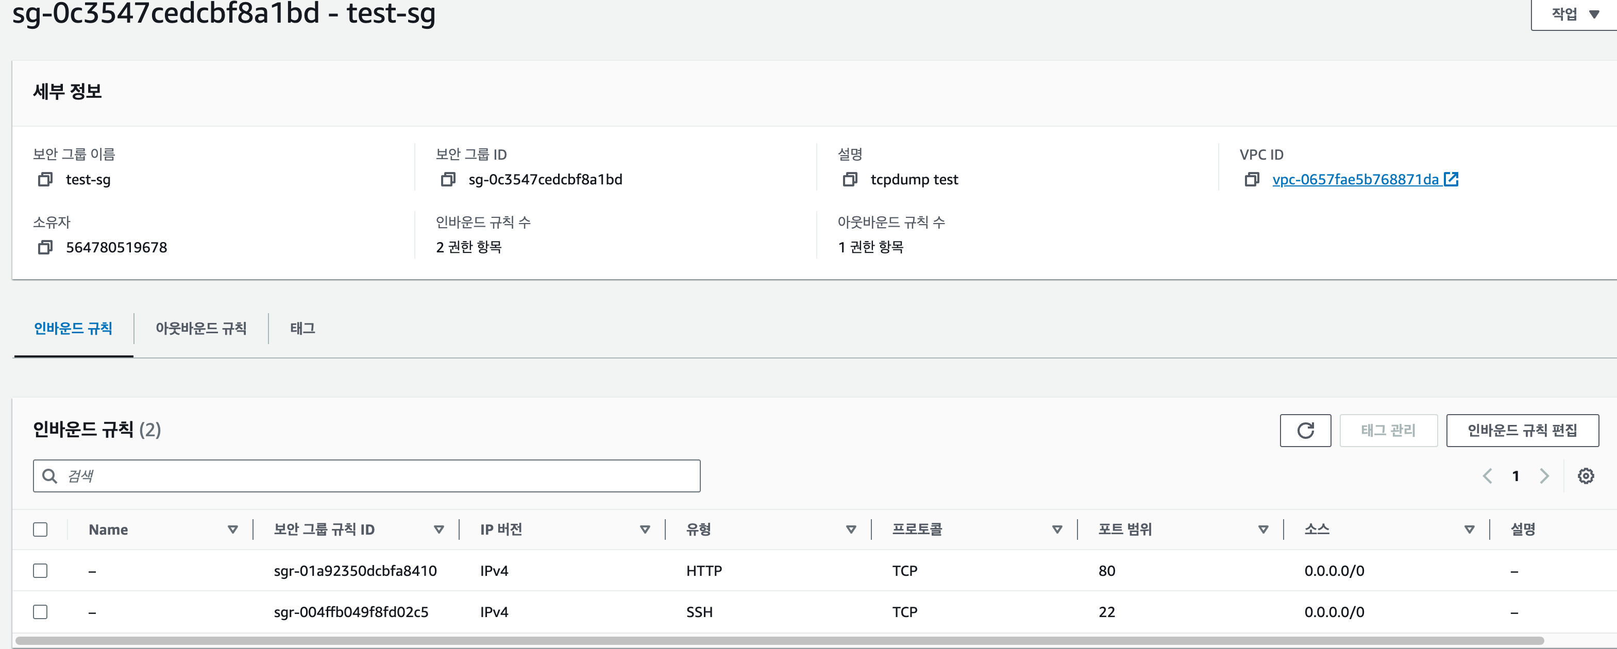The image size is (1617, 649).
Task: Go to previous page of rules
Action: pyautogui.click(x=1487, y=476)
